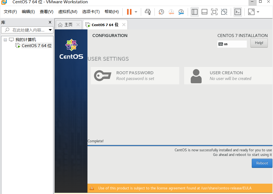Click the 'USER SETTINGS' heading
This screenshot has width=273, height=194.
108,59
